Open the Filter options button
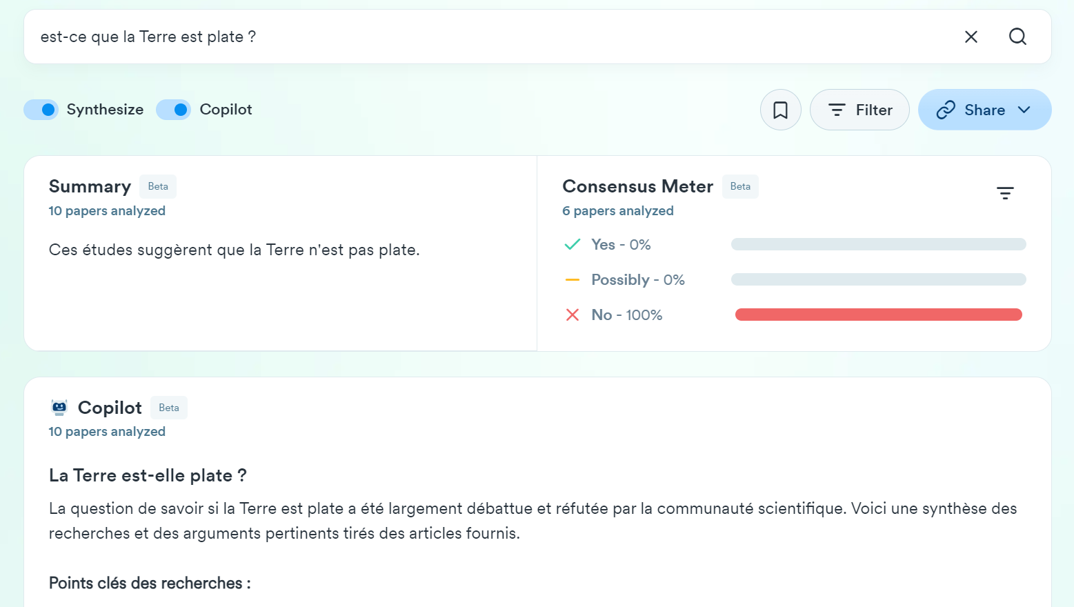Image resolution: width=1074 pixels, height=607 pixels. tap(859, 110)
